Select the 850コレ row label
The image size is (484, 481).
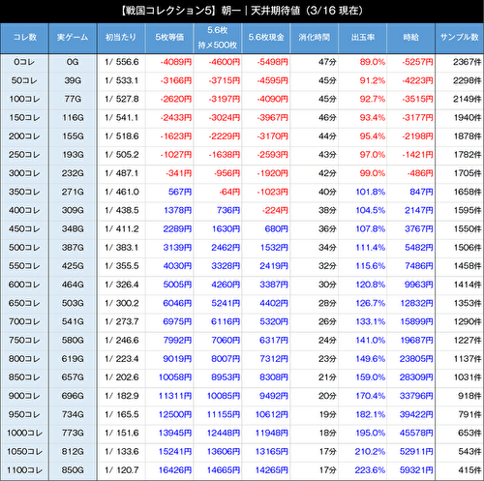click(x=24, y=377)
